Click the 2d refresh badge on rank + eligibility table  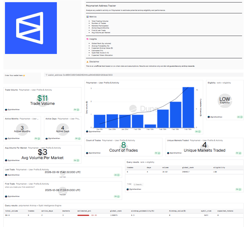[238, 189]
